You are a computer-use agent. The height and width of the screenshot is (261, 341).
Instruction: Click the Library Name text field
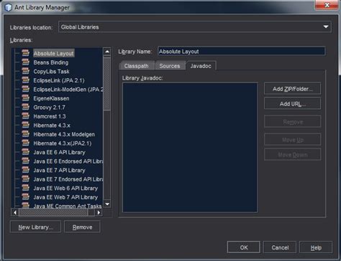point(242,51)
